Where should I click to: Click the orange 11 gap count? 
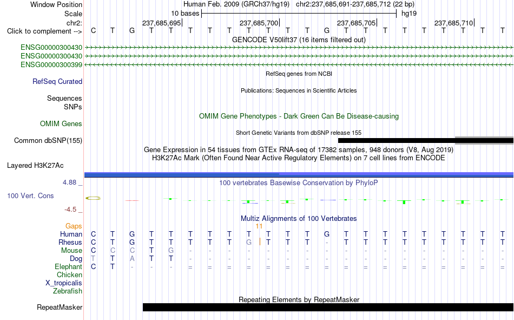[259, 226]
